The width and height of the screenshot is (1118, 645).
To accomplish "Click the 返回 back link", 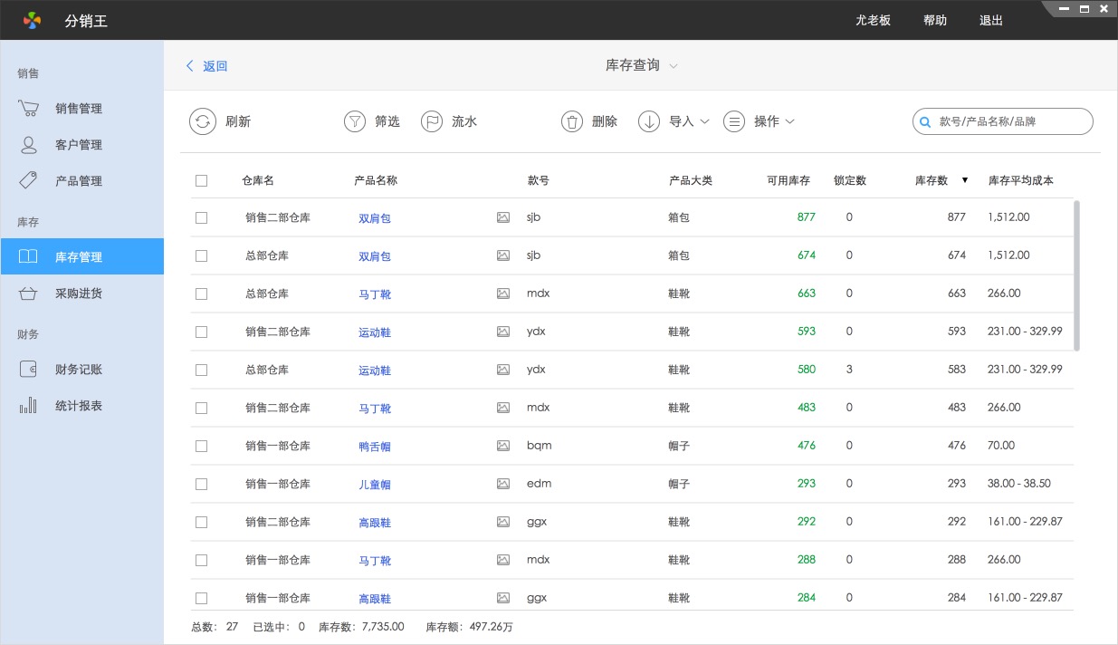I will 207,66.
